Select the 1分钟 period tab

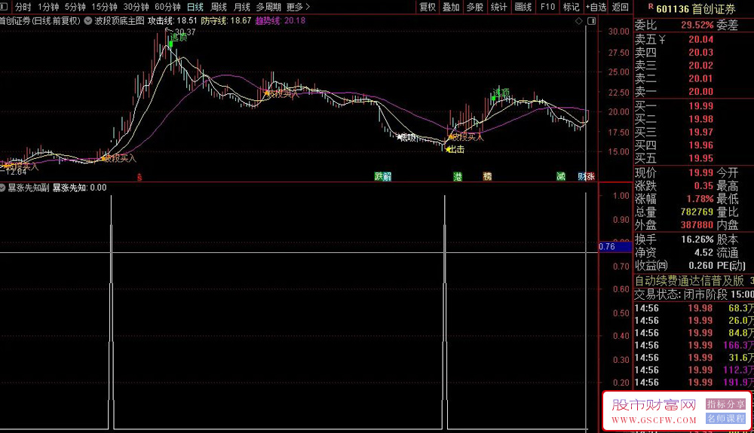[48, 8]
